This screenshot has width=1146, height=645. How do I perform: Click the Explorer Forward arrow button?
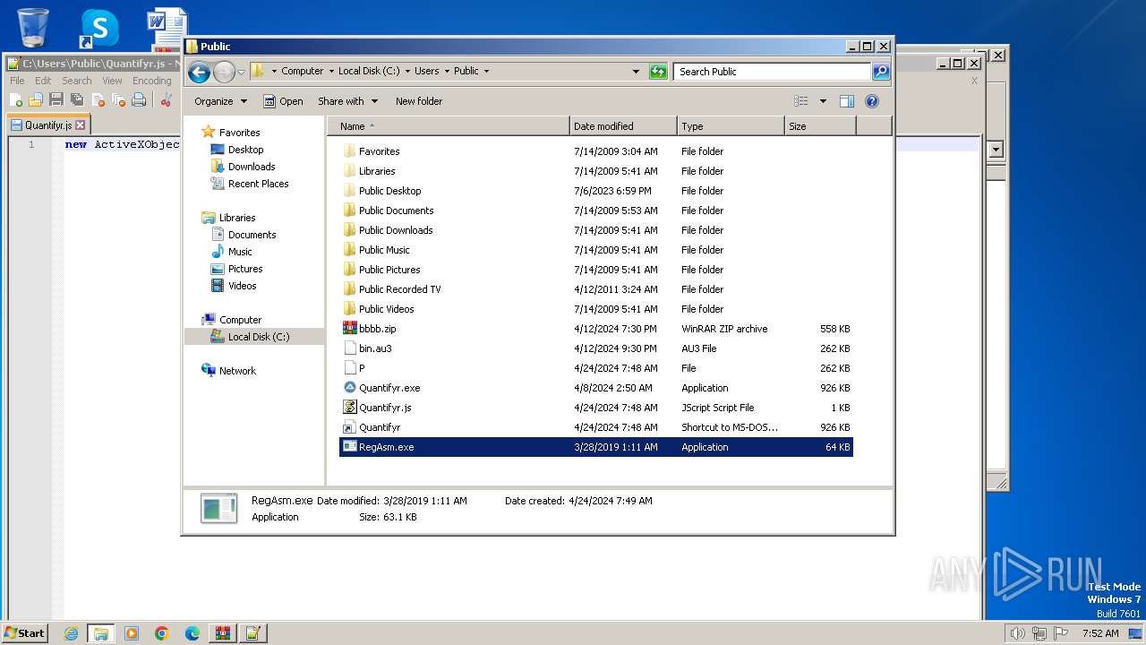click(x=224, y=72)
